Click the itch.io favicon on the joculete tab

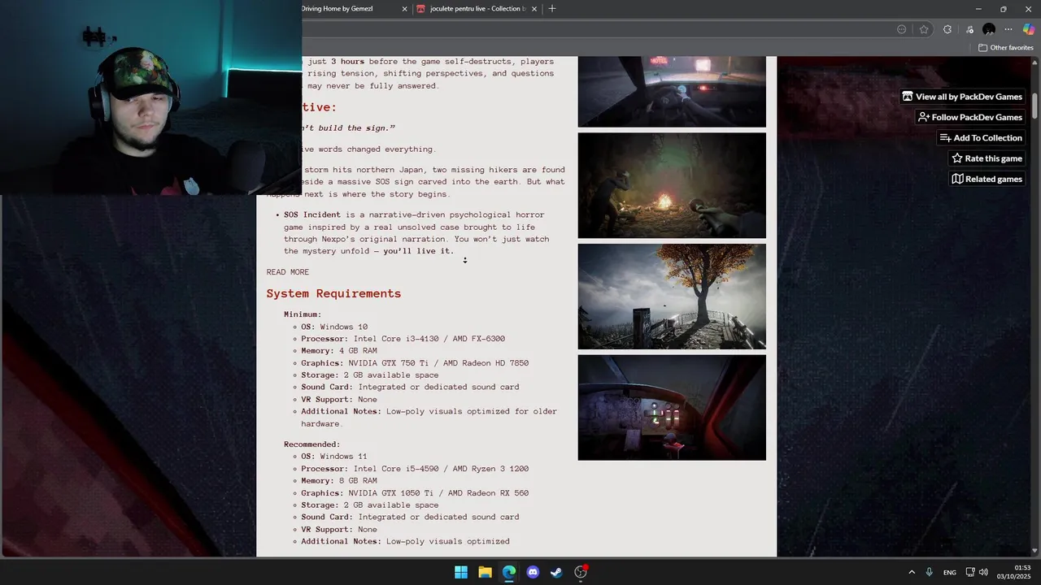[420, 9]
